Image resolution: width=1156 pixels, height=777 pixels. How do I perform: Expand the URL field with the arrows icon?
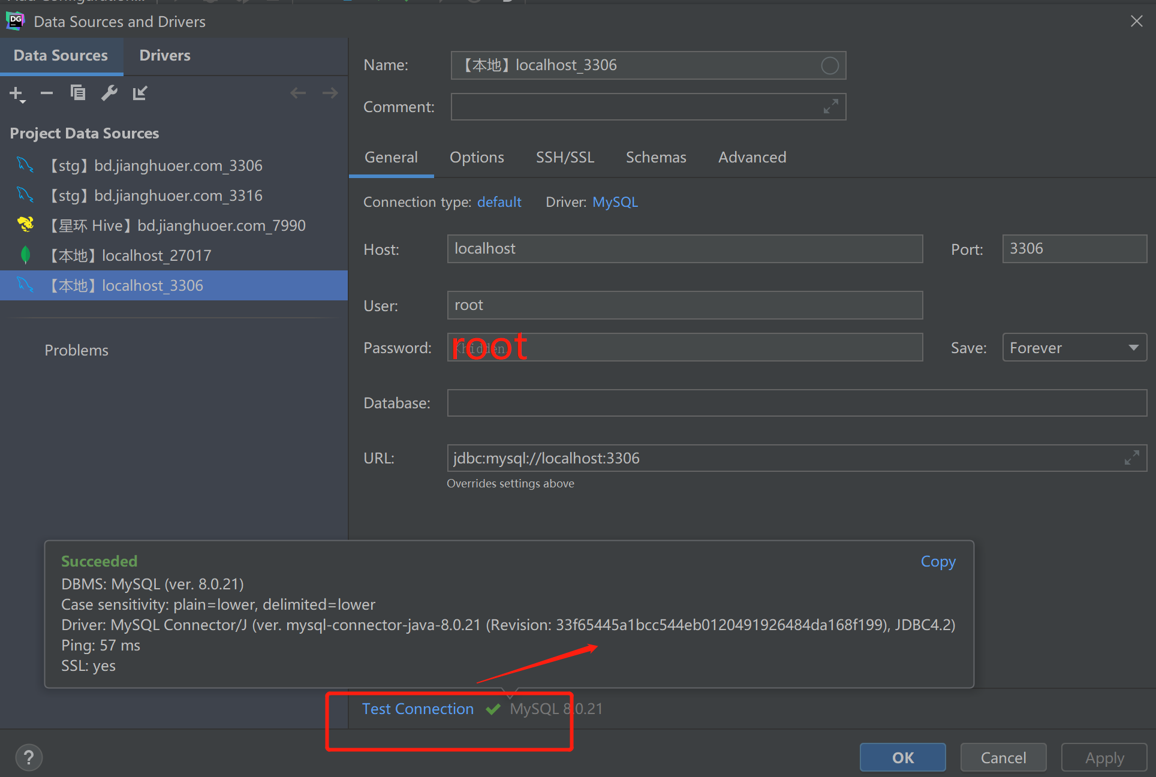1131,458
